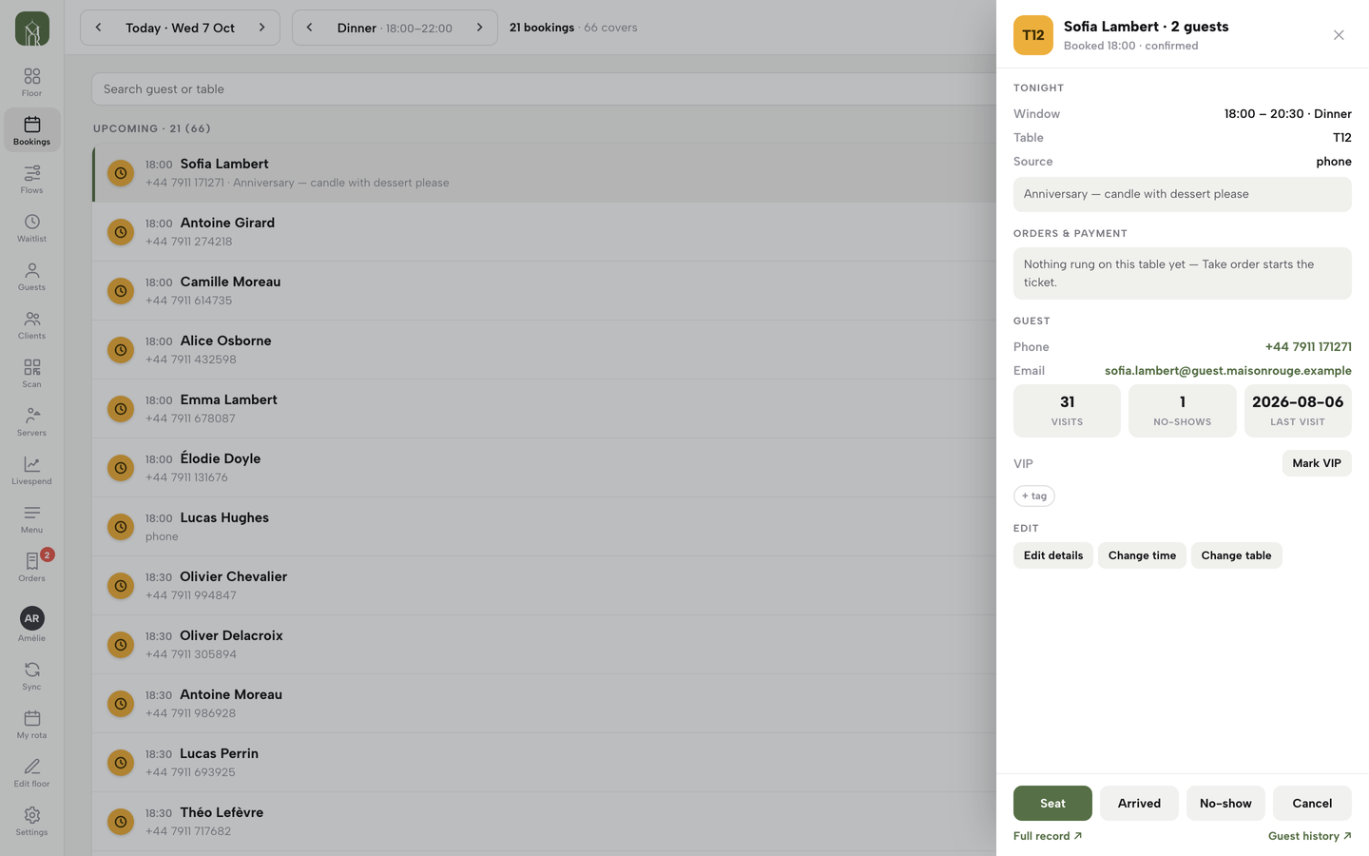Image resolution: width=1369 pixels, height=856 pixels.
Task: Cancel the Sofia Lambert booking
Action: tap(1312, 804)
